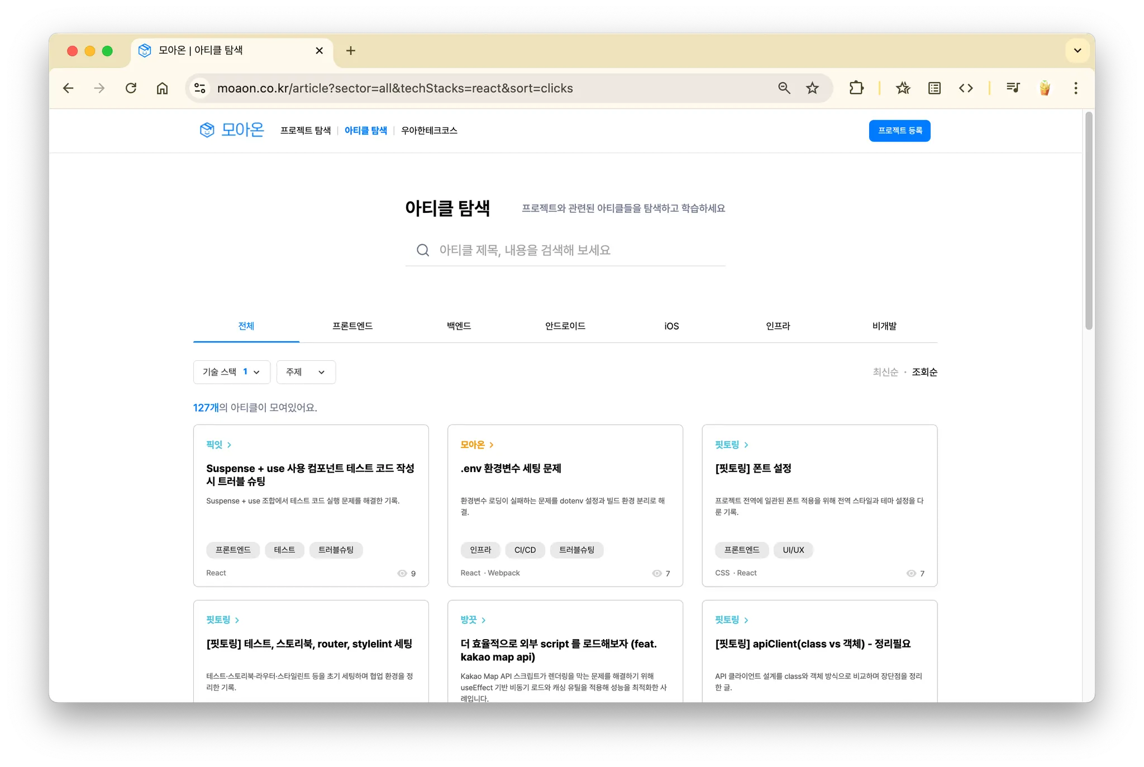Open Chrome's three-dot menu

click(x=1075, y=88)
